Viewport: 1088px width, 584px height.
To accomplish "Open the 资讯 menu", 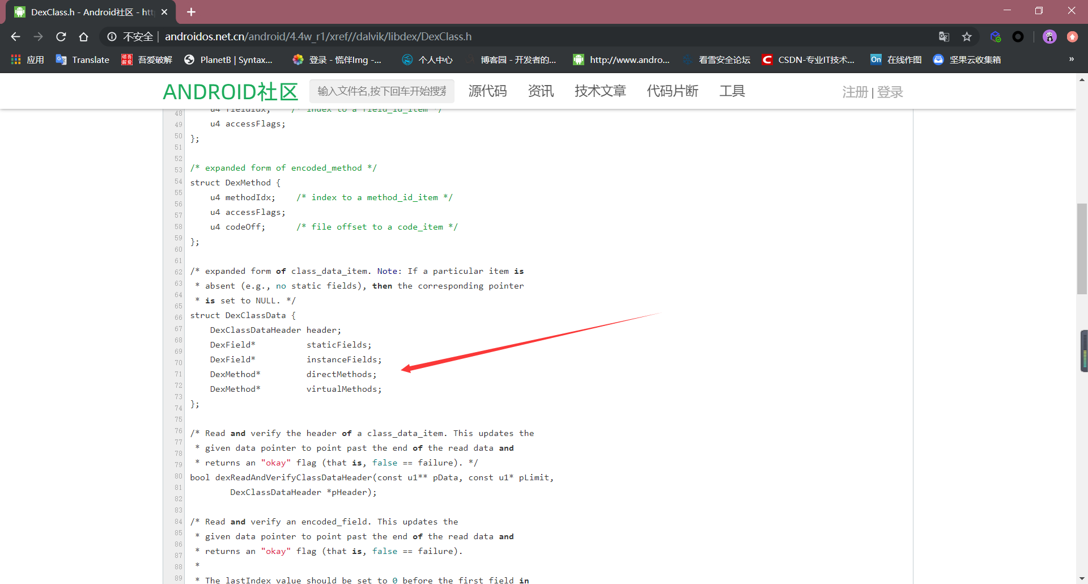I will pos(541,91).
